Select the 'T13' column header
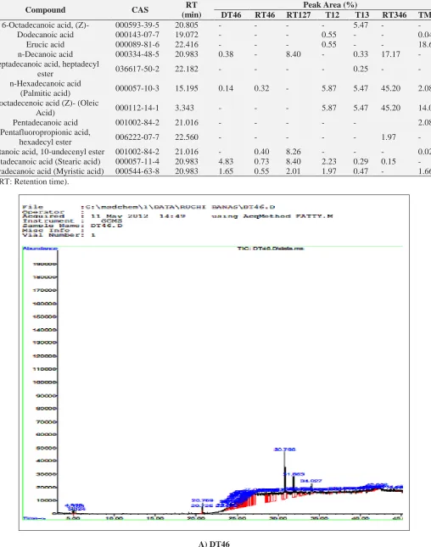The width and height of the screenshot is (431, 547). 362,15
